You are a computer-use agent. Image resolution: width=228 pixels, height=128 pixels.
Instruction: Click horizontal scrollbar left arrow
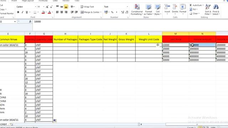point(141,124)
